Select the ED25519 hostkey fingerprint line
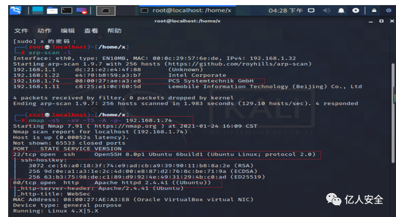Screen dimensions: 396x217 tap(146, 177)
